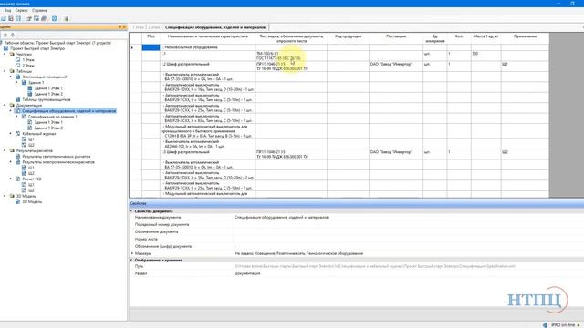Close the project tree panel

tap(124, 26)
